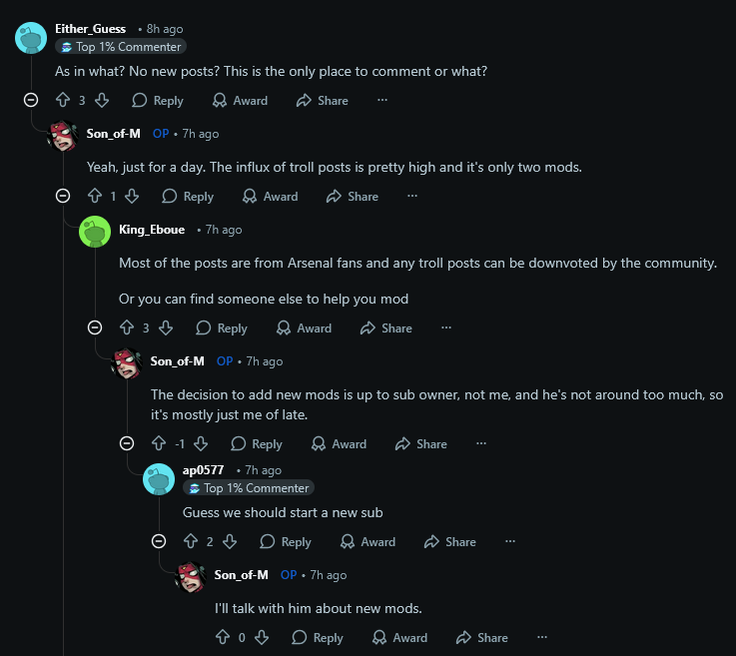The width and height of the screenshot is (736, 656).
Task: Reply to Son_of_M's first comment
Action: [188, 197]
